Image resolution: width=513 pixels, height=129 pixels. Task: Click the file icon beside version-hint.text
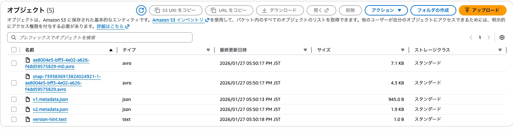click(28, 119)
